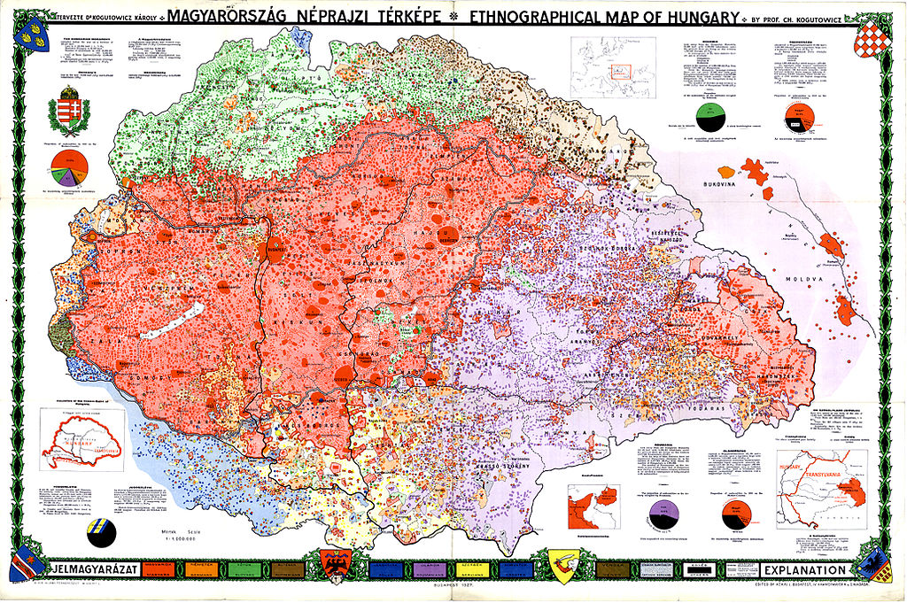907x603 pixels.
Task: Click the Europe locator inset map
Action: point(613,67)
